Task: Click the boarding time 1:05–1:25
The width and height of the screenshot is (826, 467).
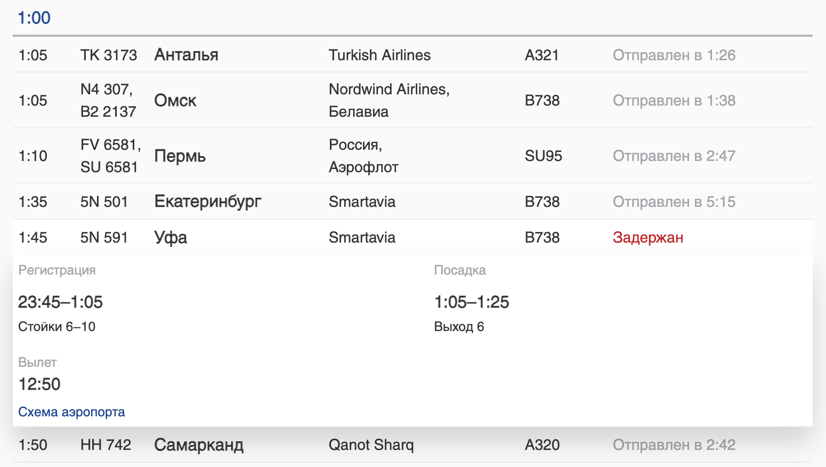Action: click(472, 302)
